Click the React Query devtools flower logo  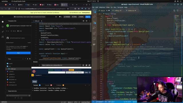[34, 71]
